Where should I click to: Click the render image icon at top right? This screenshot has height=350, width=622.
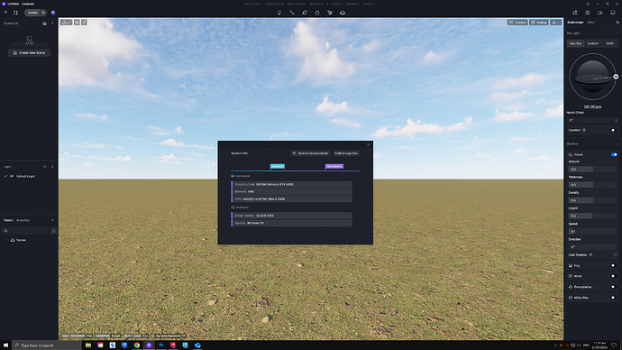click(587, 13)
